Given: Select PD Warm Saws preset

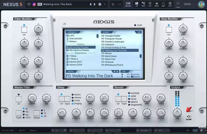Looking at the screenshot, I should pyautogui.click(x=109, y=56).
